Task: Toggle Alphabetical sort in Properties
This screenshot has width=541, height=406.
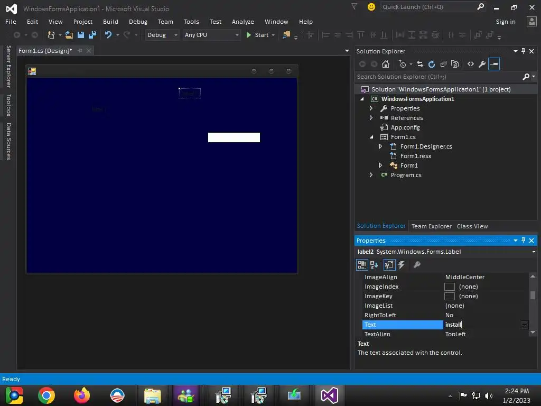Action: (374, 265)
